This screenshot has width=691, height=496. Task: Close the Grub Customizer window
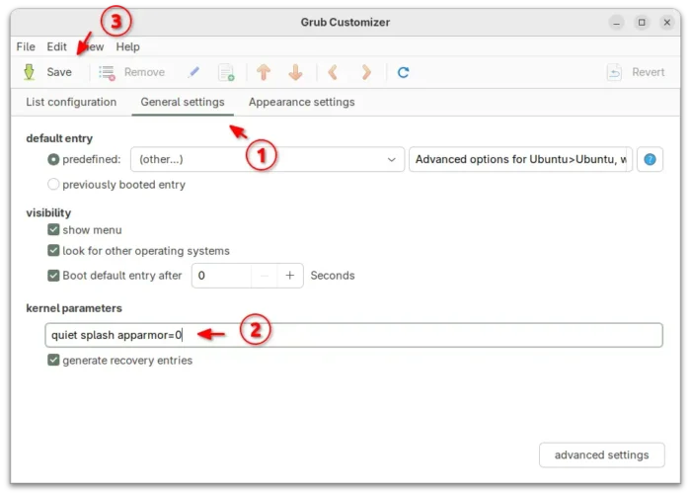click(x=666, y=23)
